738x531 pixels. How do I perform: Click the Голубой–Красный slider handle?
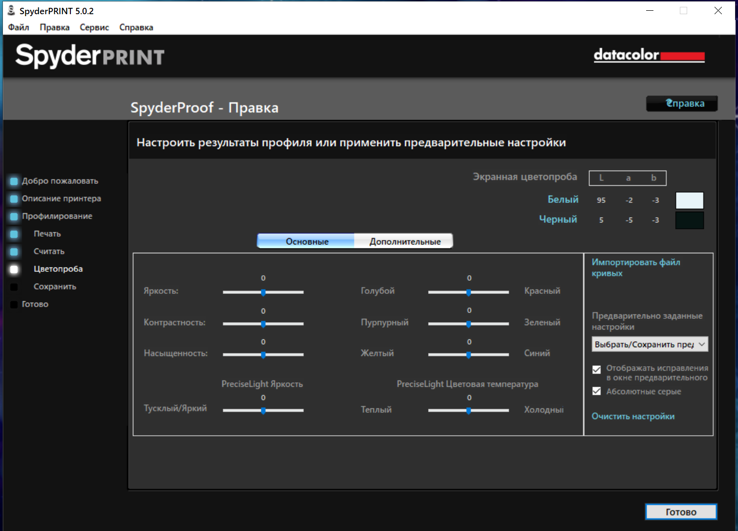(x=469, y=292)
